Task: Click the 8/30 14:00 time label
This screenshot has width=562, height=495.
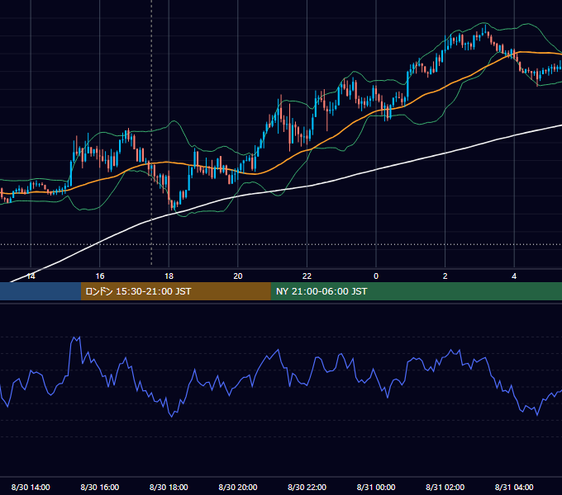Action: click(31, 487)
